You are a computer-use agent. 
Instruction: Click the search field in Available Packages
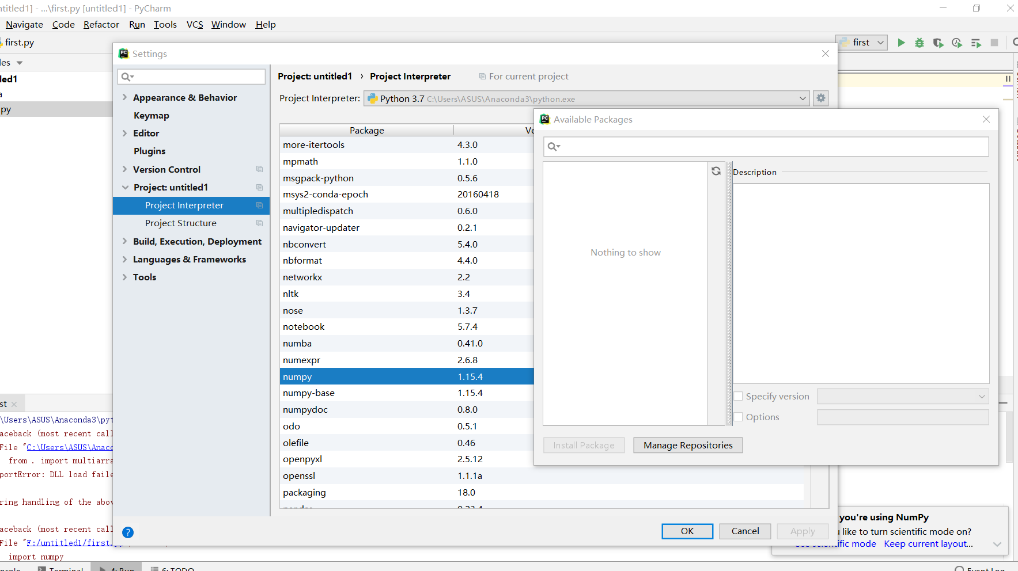coord(766,147)
